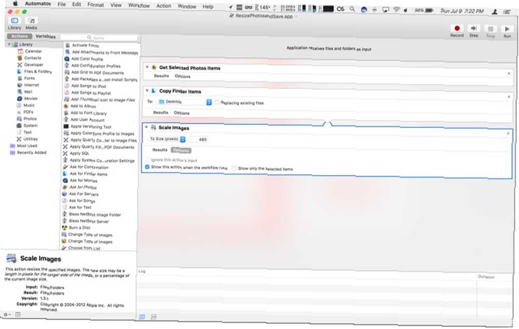Collapse Copy Finder Items action
Image resolution: width=519 pixels, height=329 pixels.
pyautogui.click(x=147, y=90)
